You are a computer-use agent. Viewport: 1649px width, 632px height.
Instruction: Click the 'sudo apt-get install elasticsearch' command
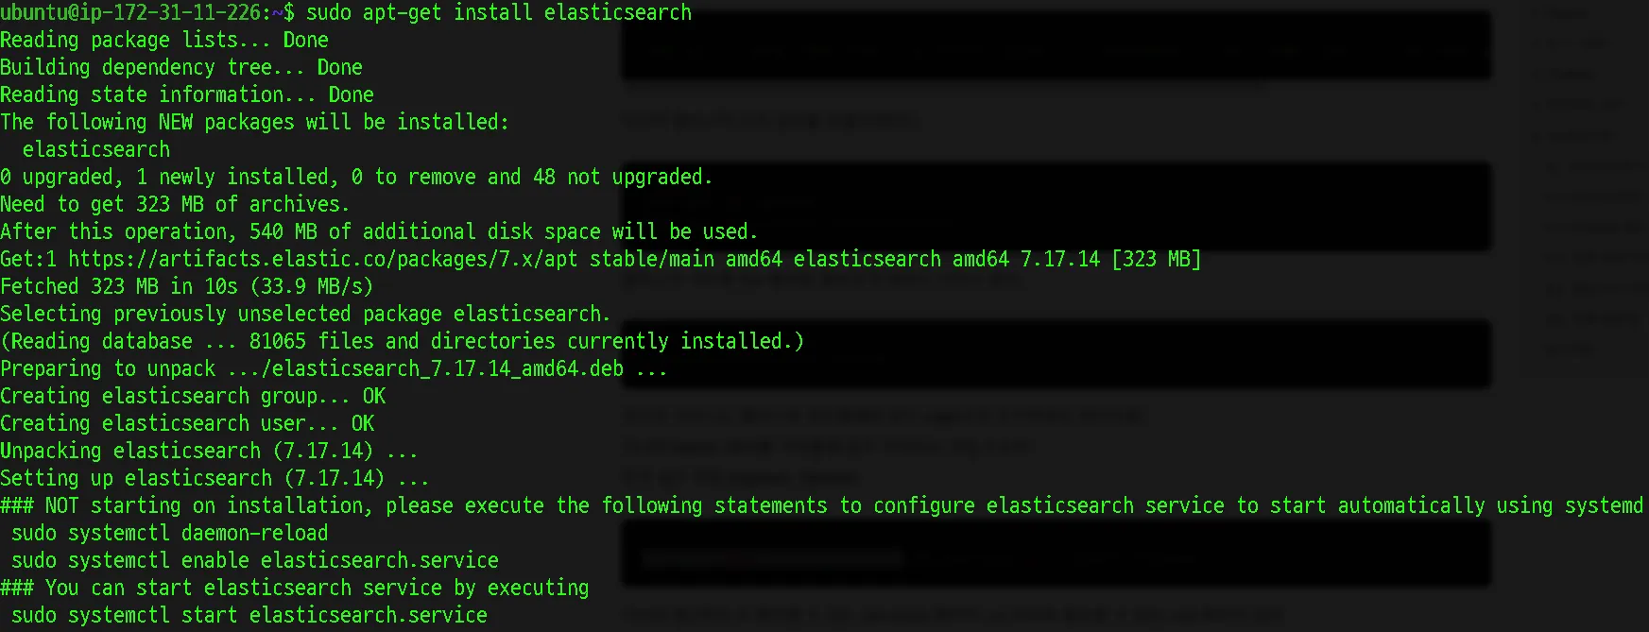tap(499, 12)
